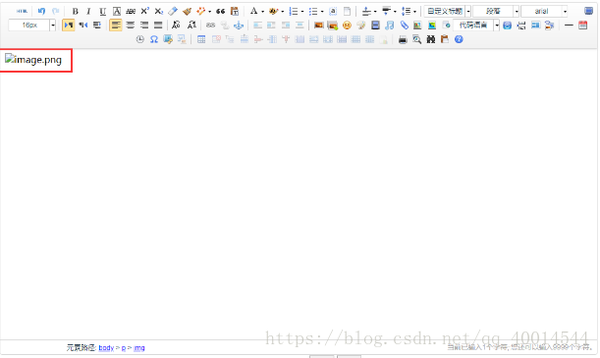Open the scrawl drawing tool

[x=360, y=26]
